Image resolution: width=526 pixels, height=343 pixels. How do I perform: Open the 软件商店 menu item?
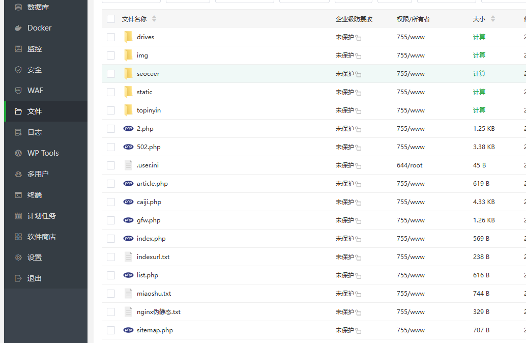(42, 237)
